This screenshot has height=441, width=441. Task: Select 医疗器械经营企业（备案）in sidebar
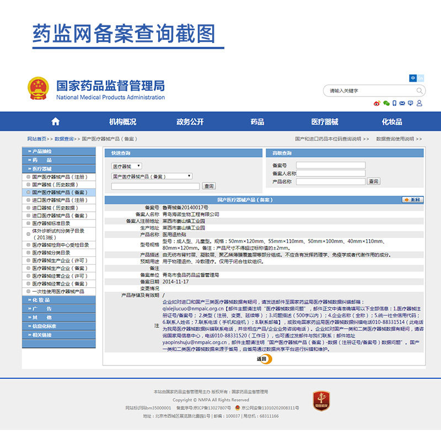pos(59,284)
